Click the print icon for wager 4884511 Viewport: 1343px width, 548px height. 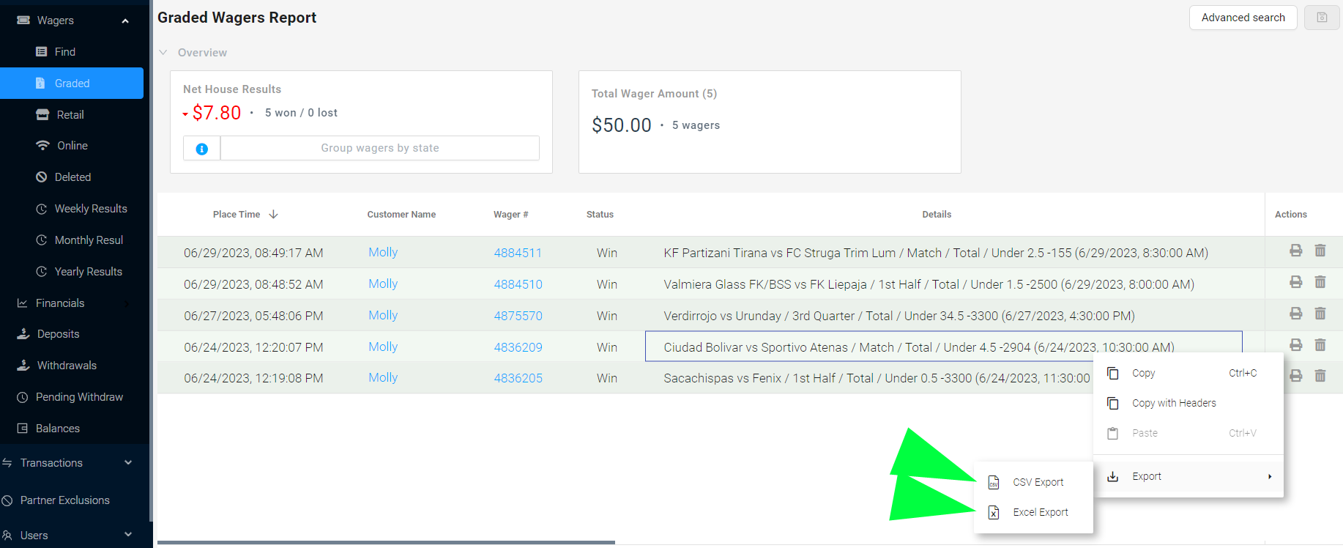click(x=1296, y=251)
